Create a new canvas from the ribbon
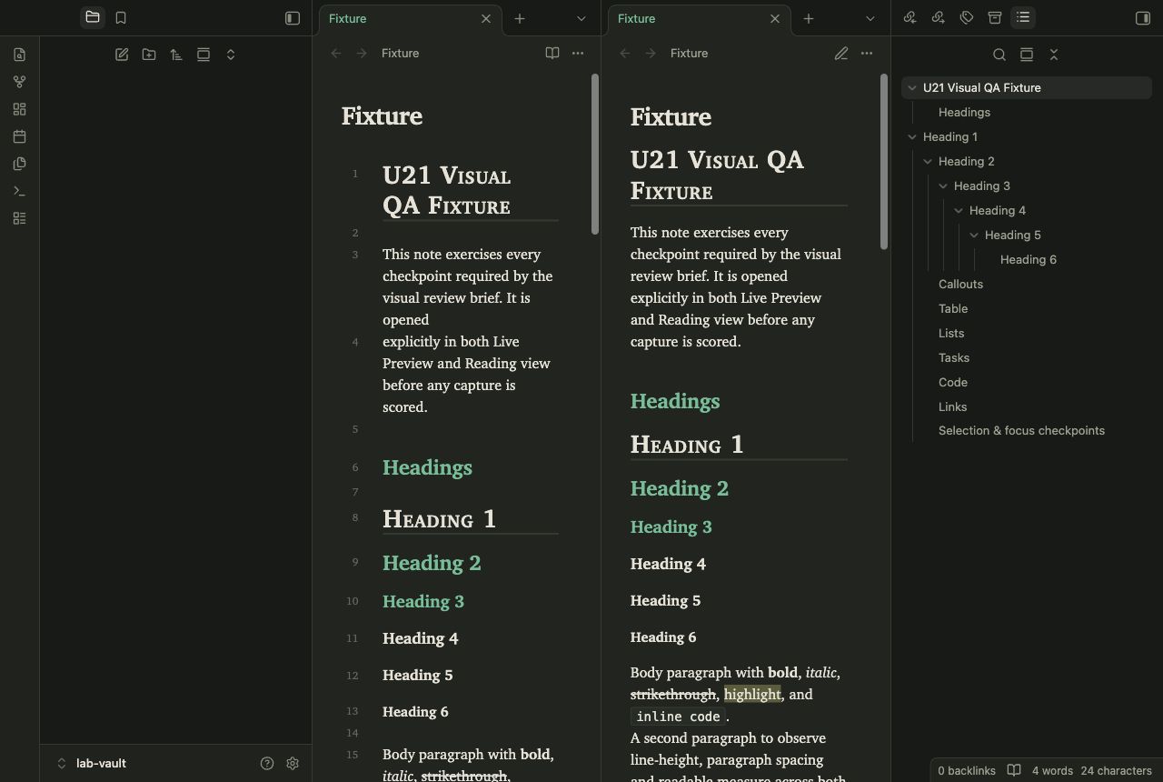The image size is (1163, 782). coord(19,109)
